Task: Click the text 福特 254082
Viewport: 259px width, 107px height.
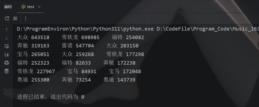Action: pyautogui.click(x=128, y=37)
